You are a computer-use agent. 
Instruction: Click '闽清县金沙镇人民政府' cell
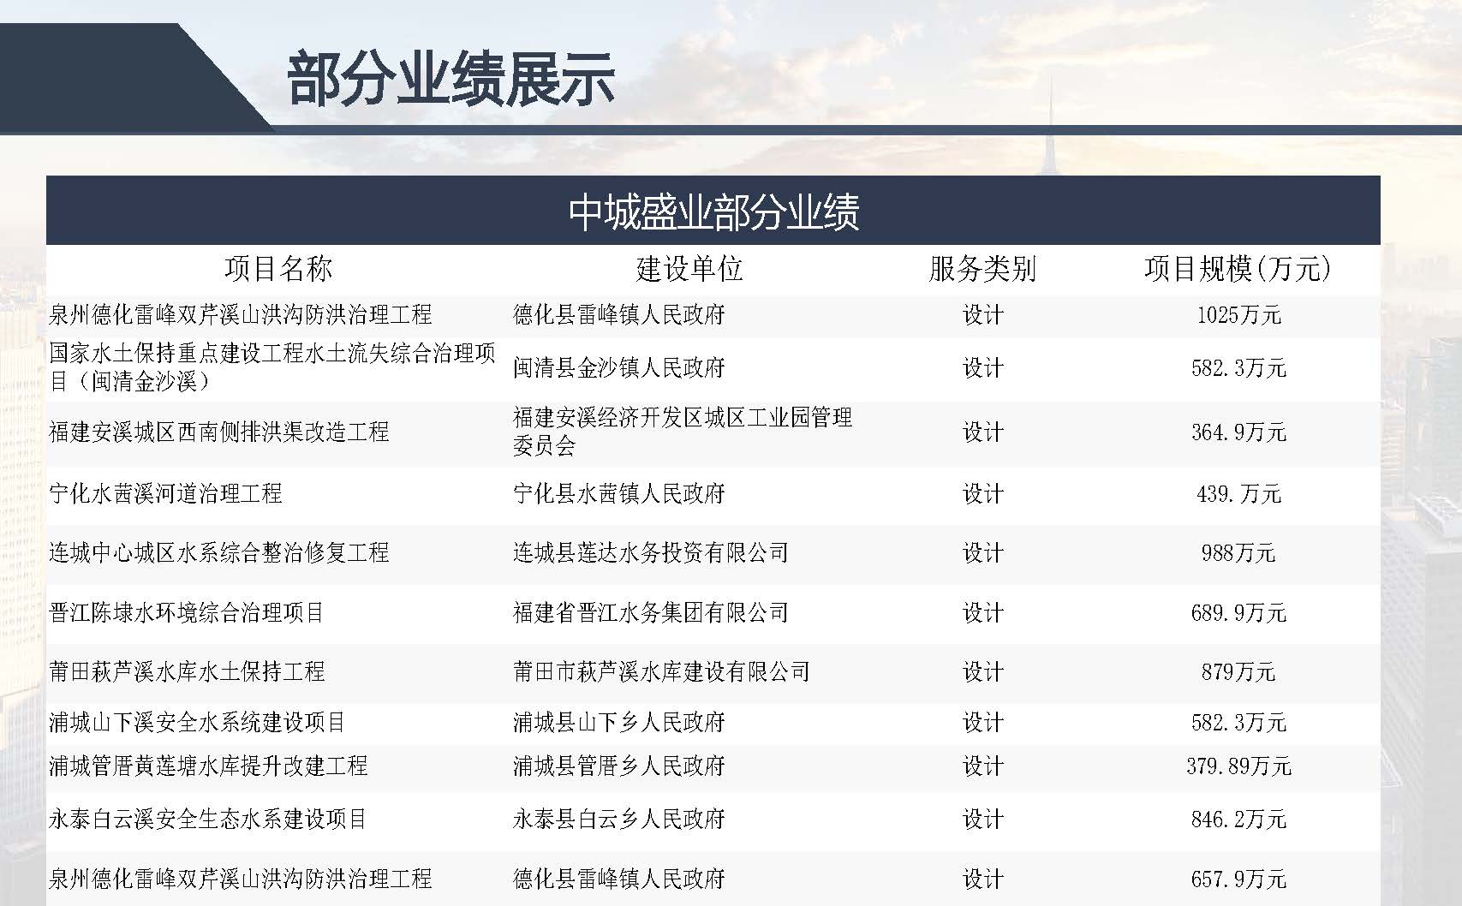point(619,368)
